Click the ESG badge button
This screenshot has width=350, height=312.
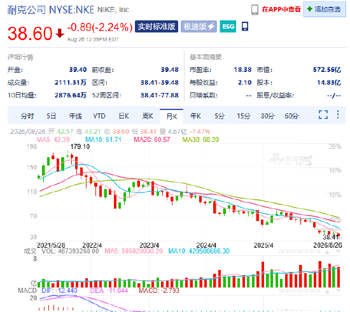click(x=228, y=27)
